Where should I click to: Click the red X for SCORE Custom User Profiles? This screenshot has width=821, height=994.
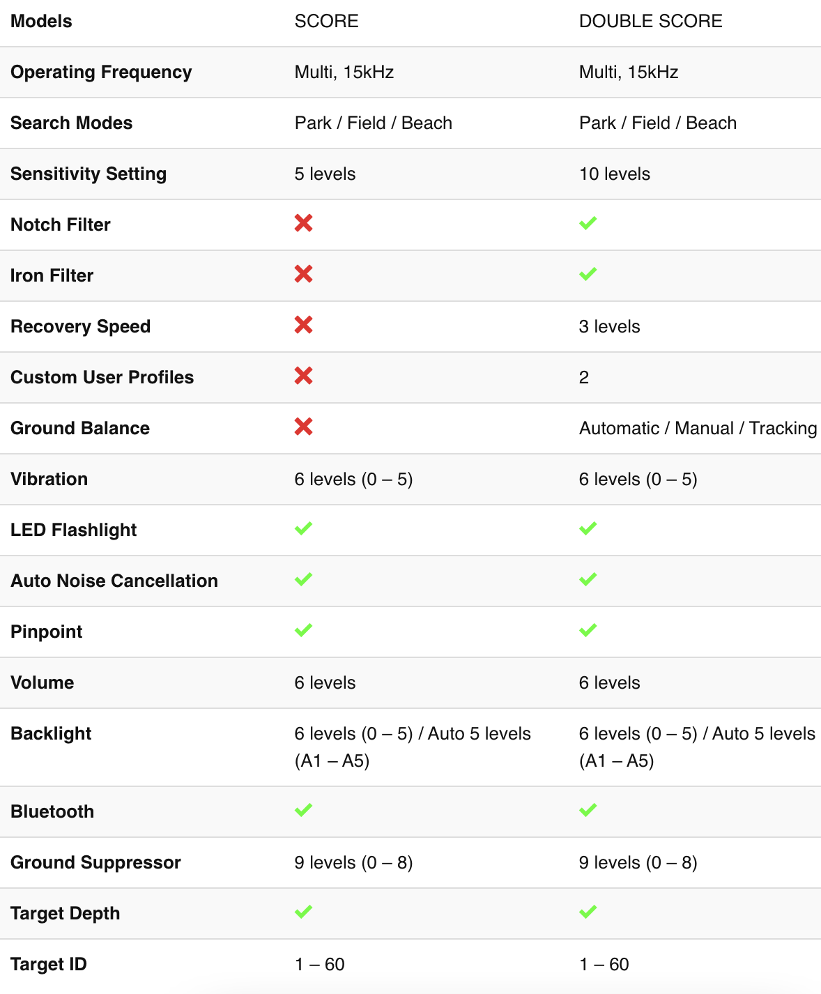[303, 376]
